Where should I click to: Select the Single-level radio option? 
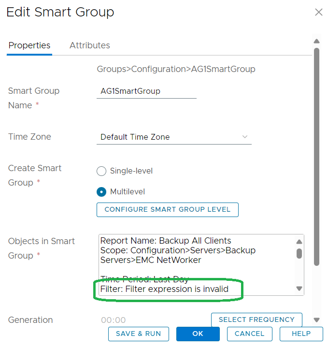(x=101, y=171)
